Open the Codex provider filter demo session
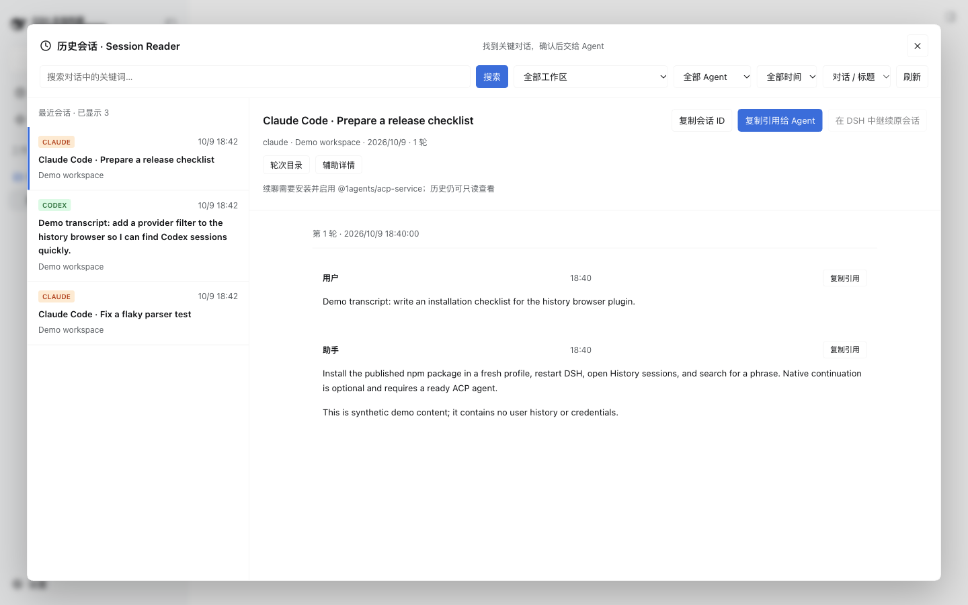The image size is (968, 605). click(x=138, y=236)
